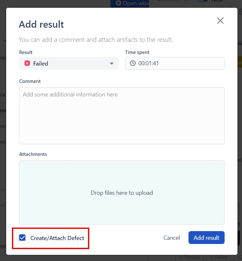Click the play icon on Open wizard
This screenshot has width=242, height=261.
118,3
